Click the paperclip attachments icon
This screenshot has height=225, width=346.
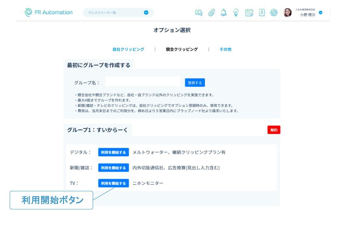(x=213, y=12)
